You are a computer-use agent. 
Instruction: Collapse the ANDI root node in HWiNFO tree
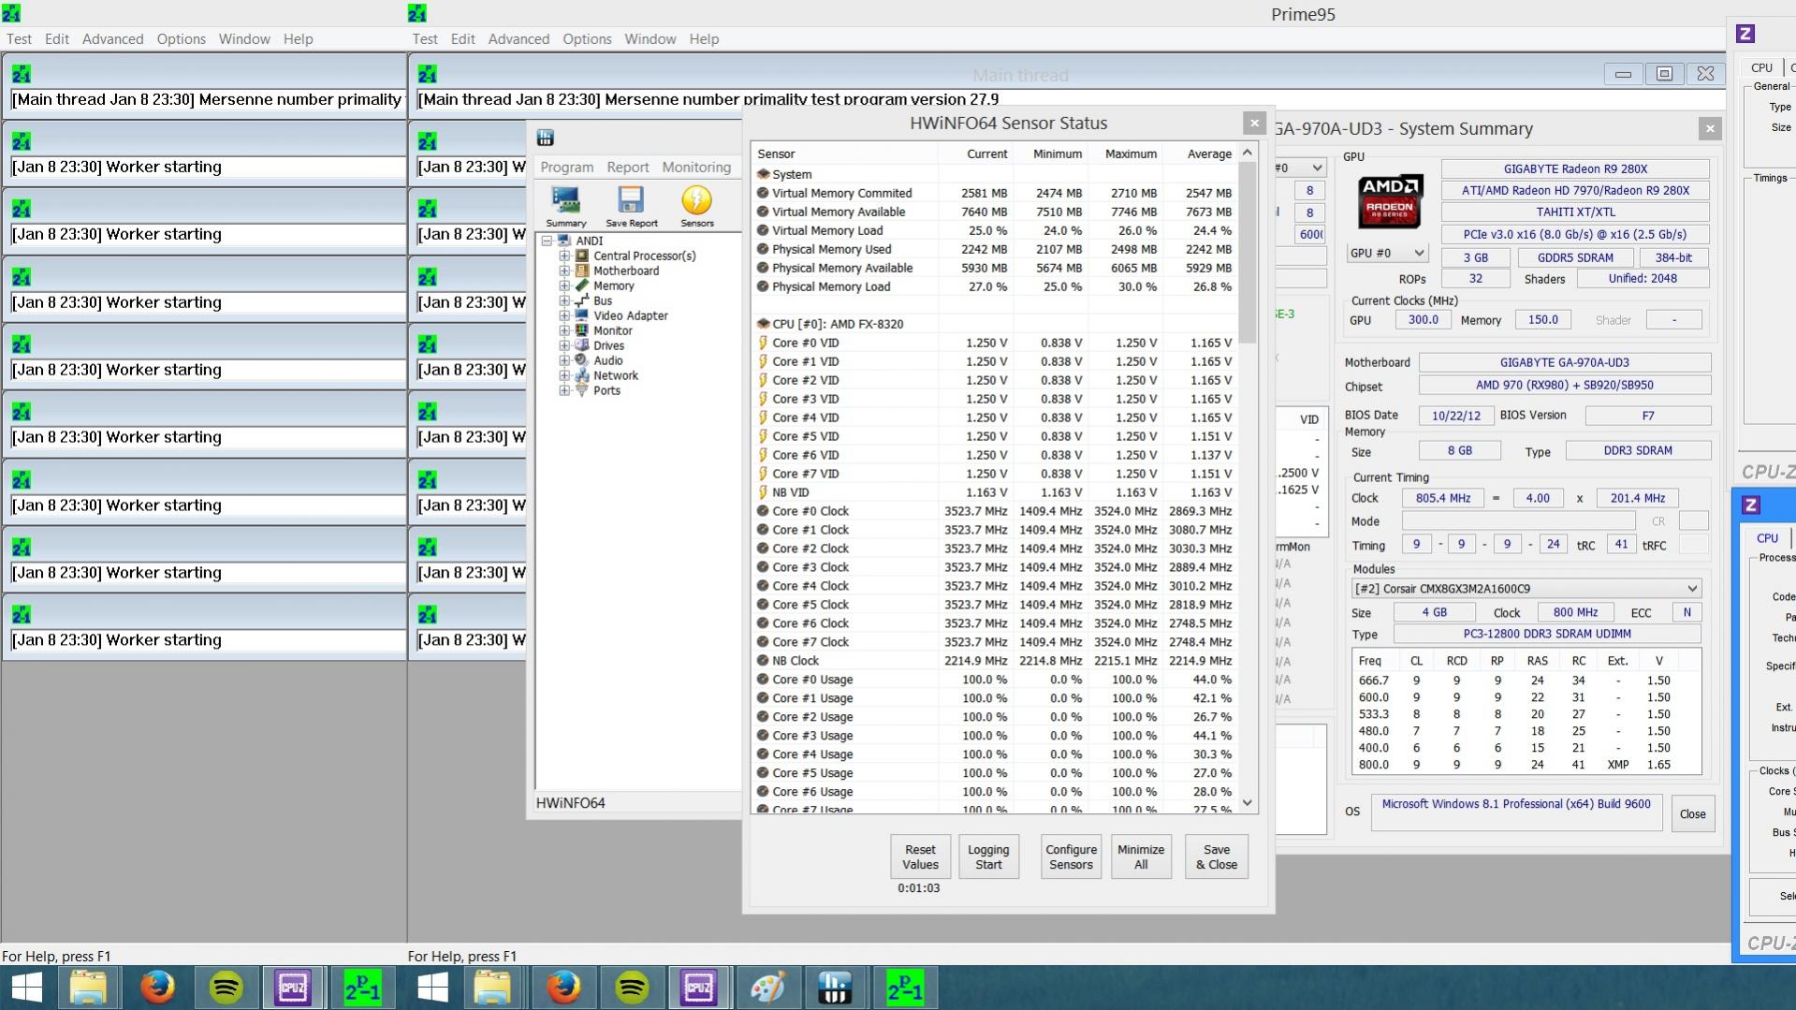tap(547, 241)
